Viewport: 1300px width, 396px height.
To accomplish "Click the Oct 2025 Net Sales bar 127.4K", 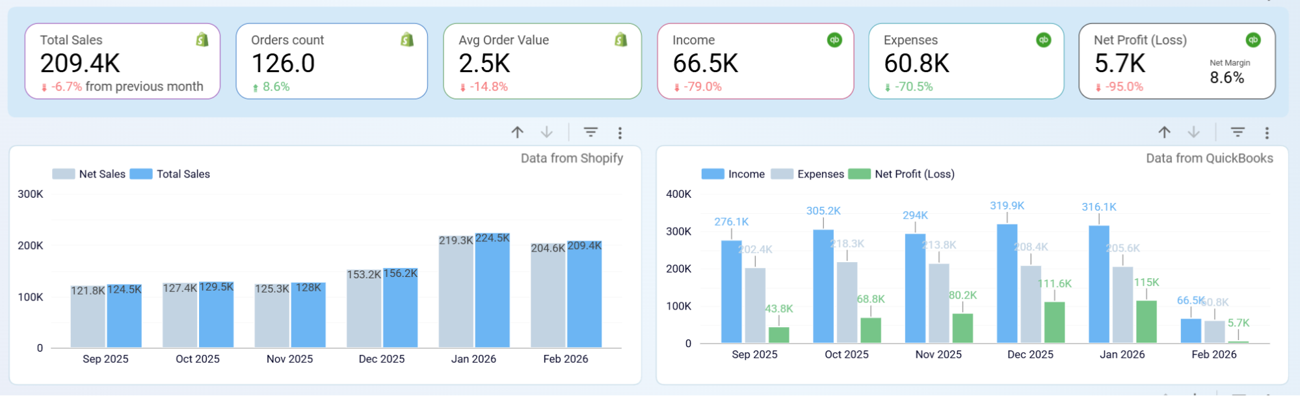I will click(180, 315).
